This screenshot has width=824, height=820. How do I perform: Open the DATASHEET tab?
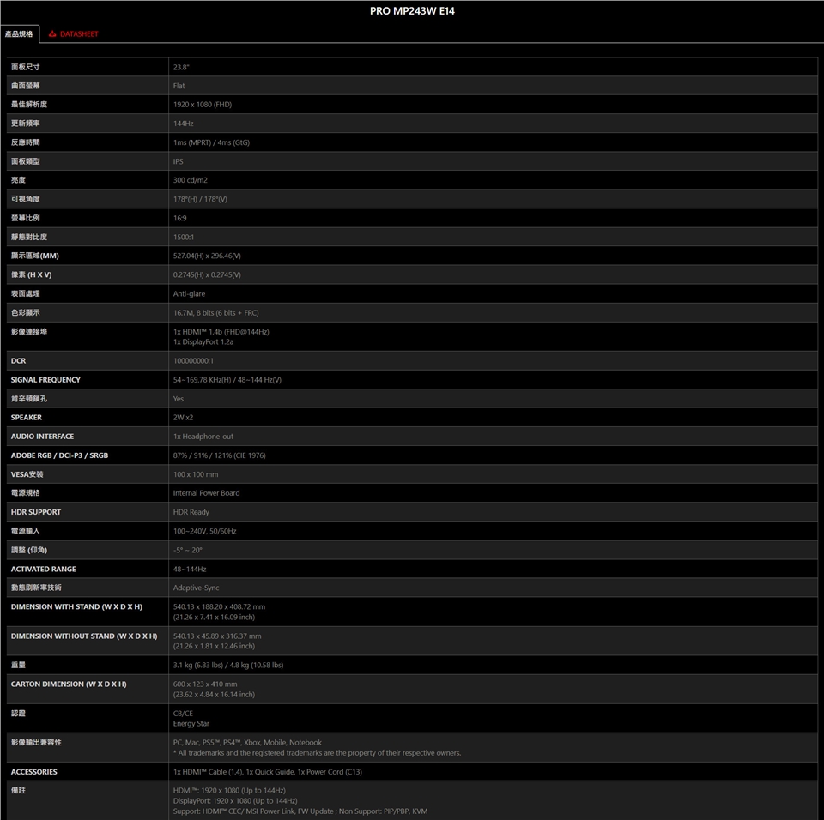coord(78,34)
